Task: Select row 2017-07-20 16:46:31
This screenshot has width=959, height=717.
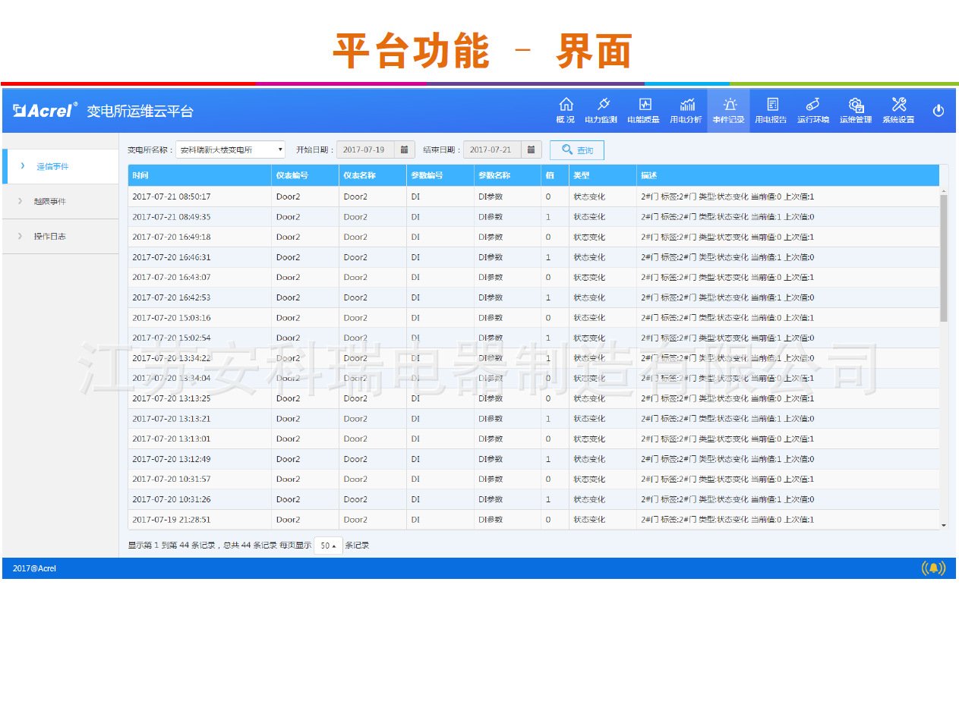Action: tap(534, 257)
